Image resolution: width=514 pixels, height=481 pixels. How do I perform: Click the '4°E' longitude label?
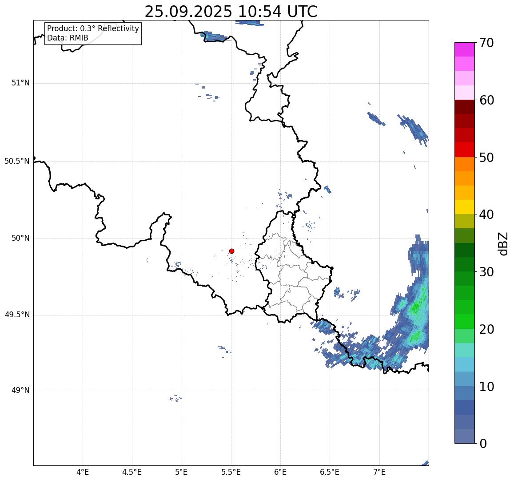83,472
